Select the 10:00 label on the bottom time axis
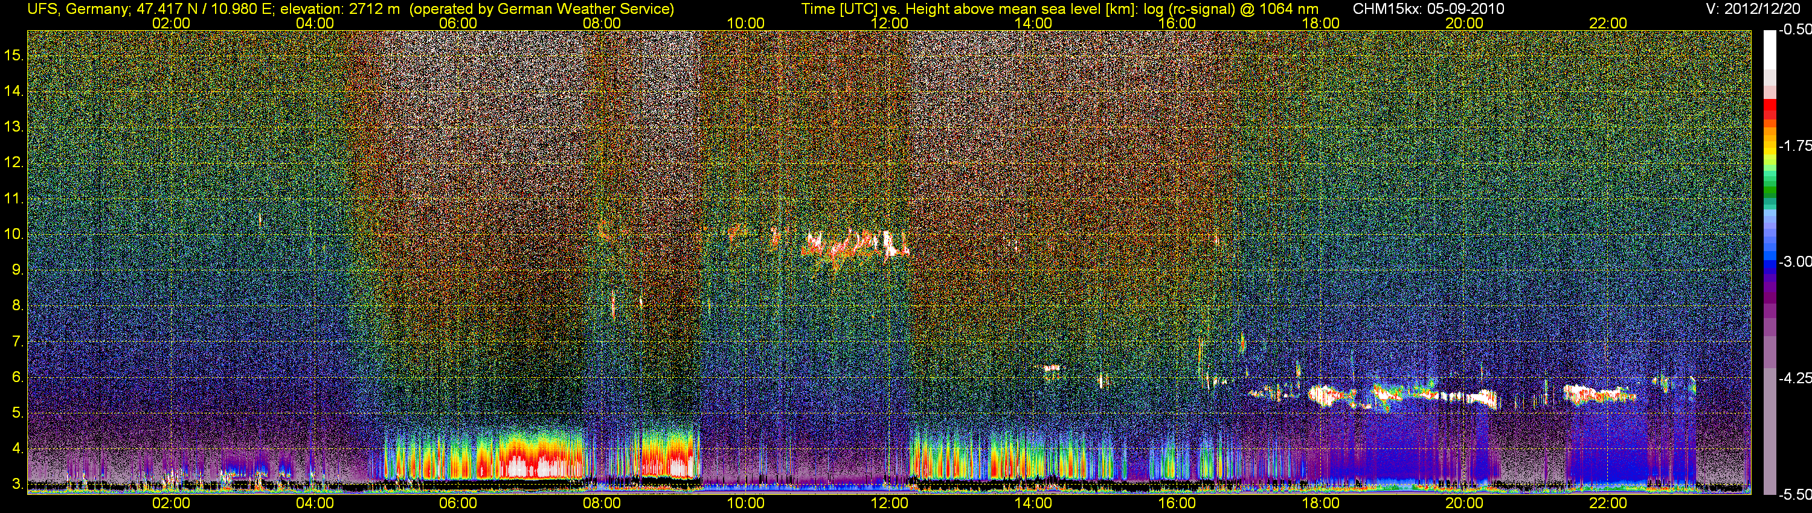1812x513 pixels. point(745,503)
